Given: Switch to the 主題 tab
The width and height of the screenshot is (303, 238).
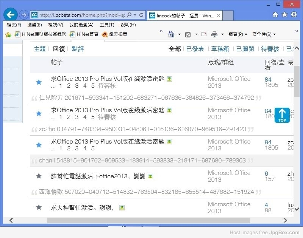Looking at the screenshot, I should (40, 49).
